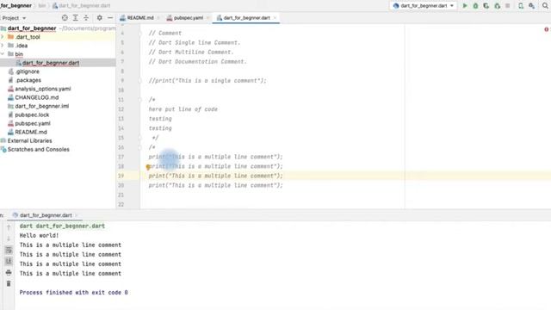Place cursor on line 19 print statement

coord(215,176)
